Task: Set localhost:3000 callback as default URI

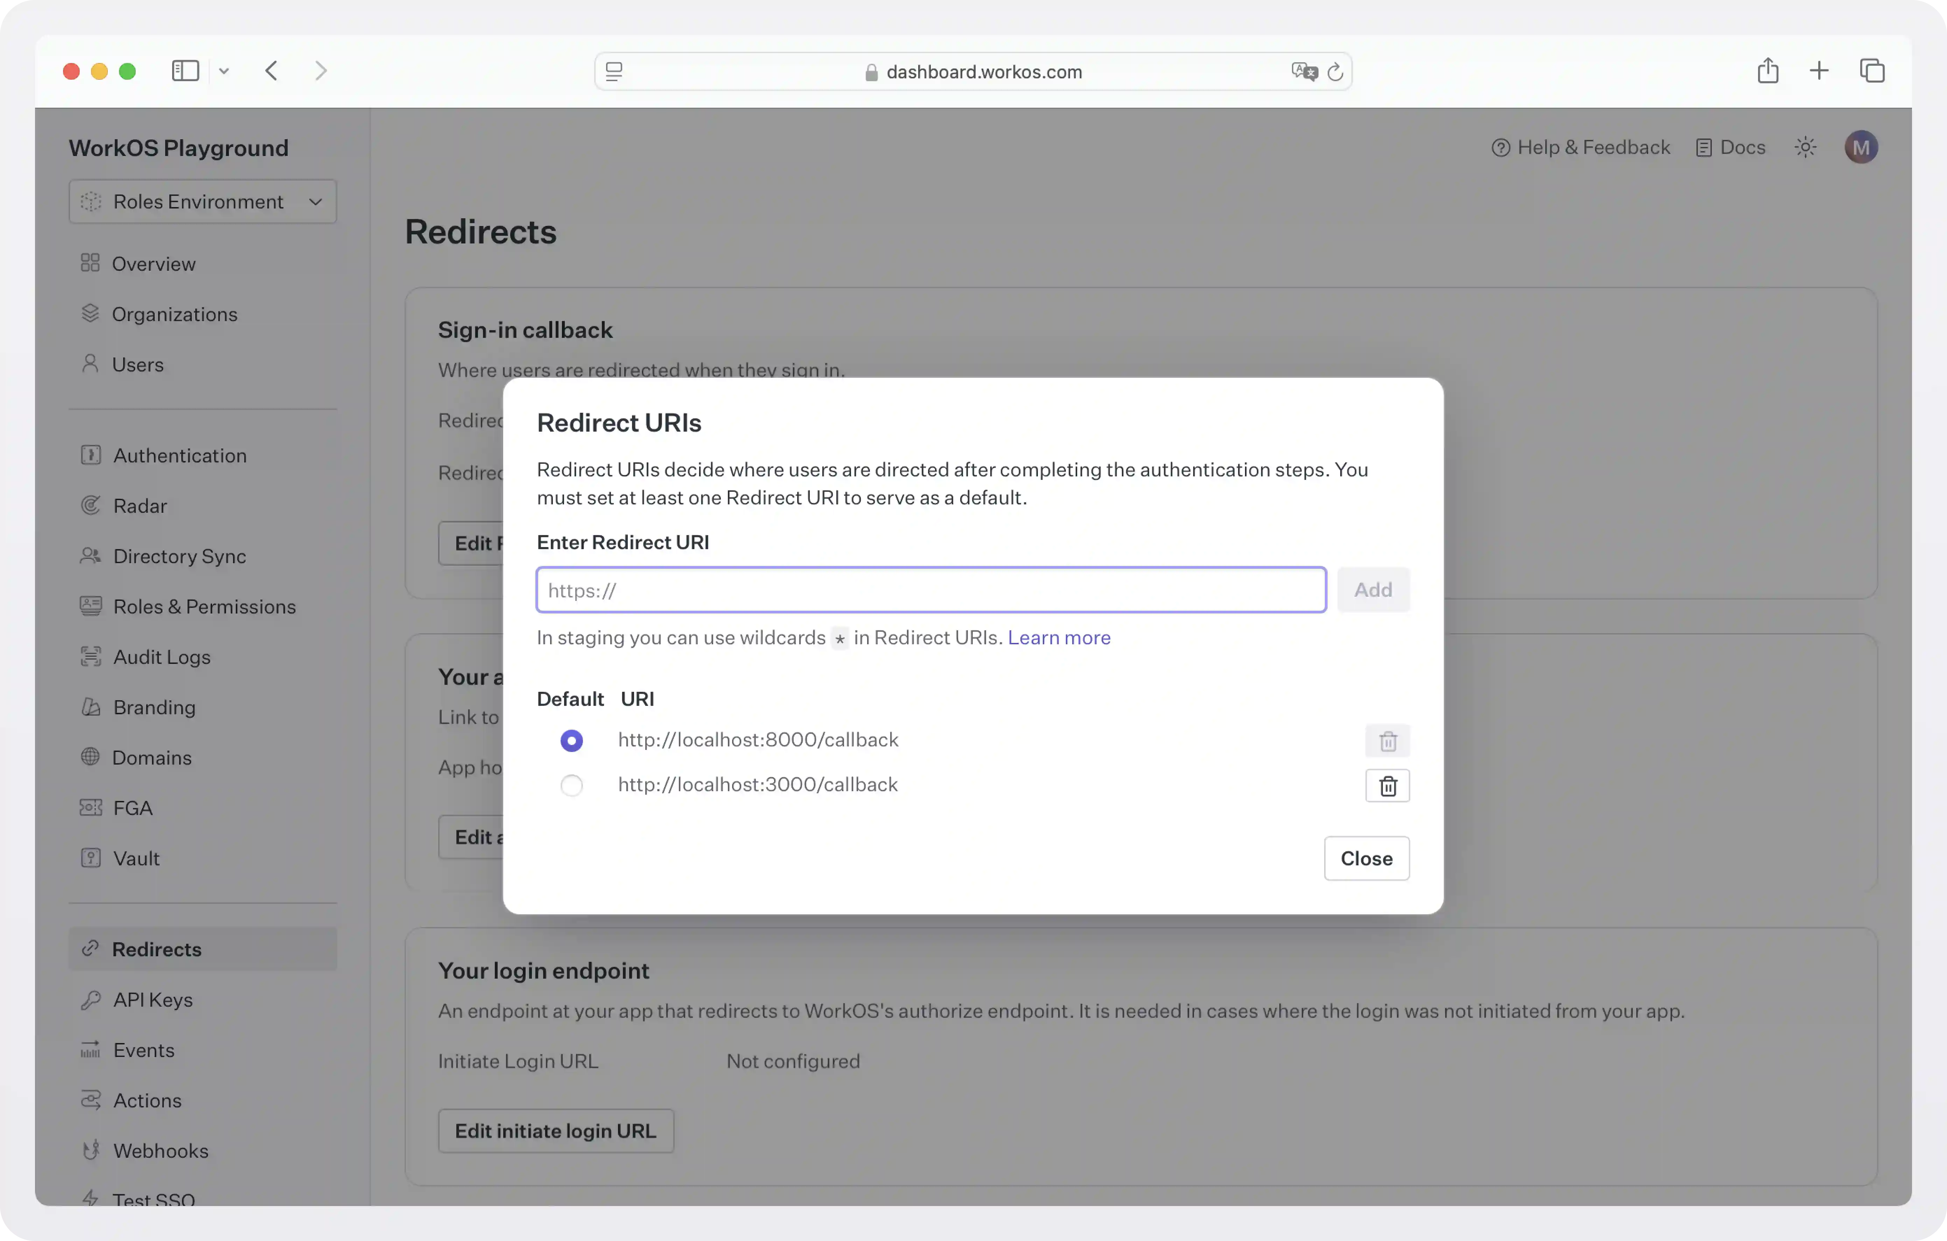Action: click(572, 785)
